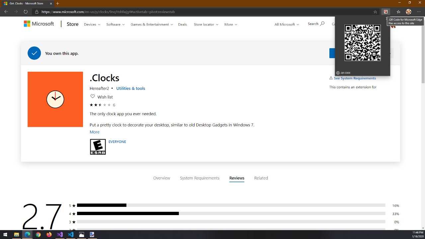This screenshot has height=239, width=425.
Task: Switch to System Requirements tab
Action: click(x=200, y=178)
